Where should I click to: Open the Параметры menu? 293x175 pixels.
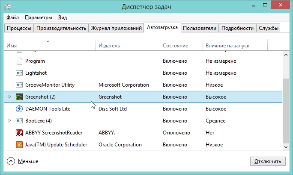pos(39,17)
